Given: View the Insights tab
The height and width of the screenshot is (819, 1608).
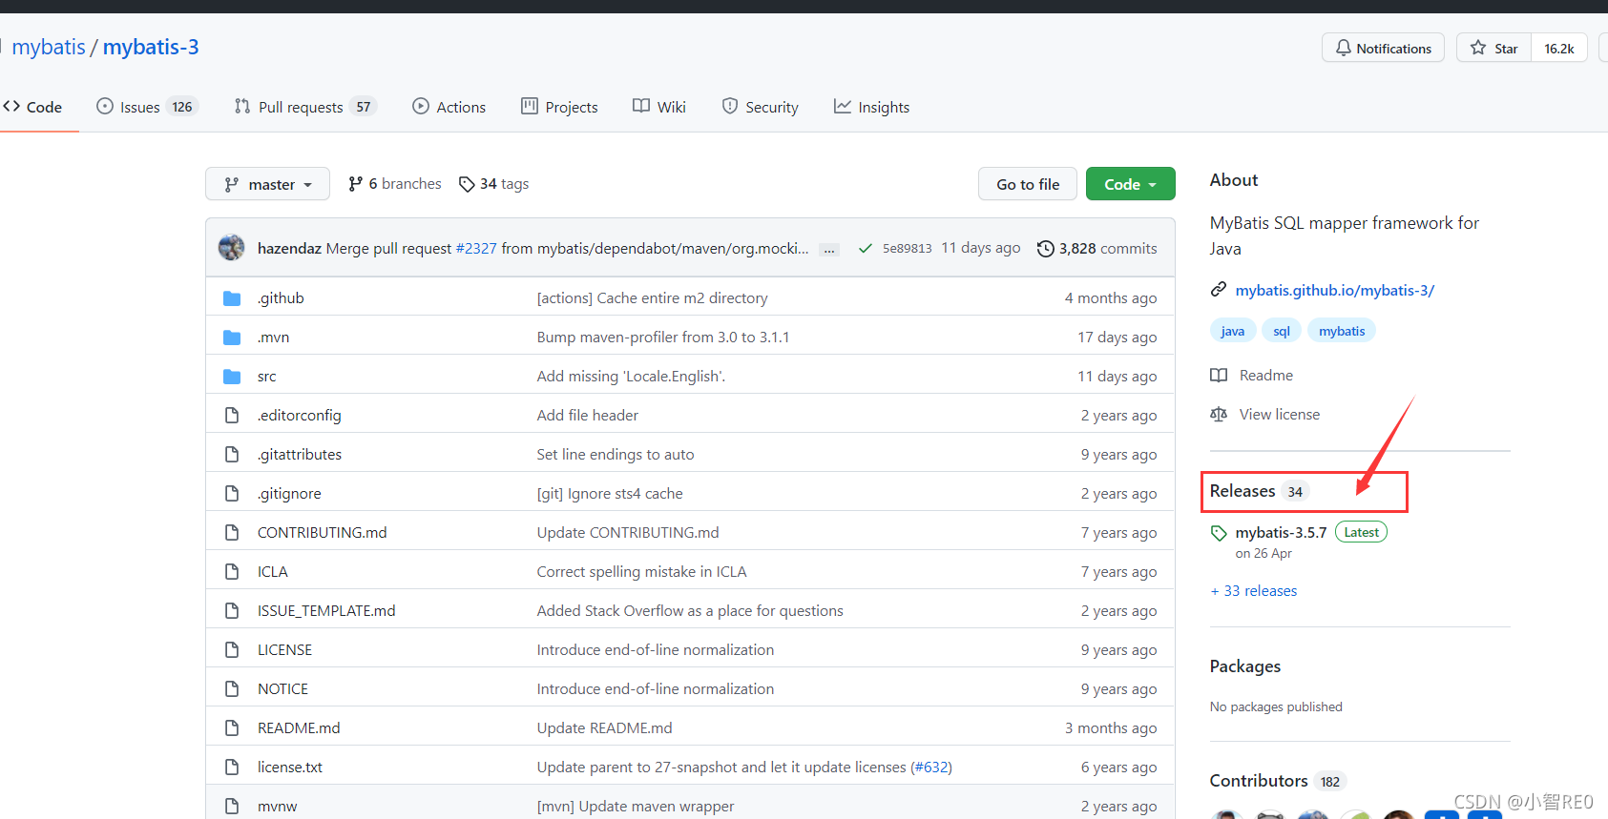Looking at the screenshot, I should click(x=871, y=107).
